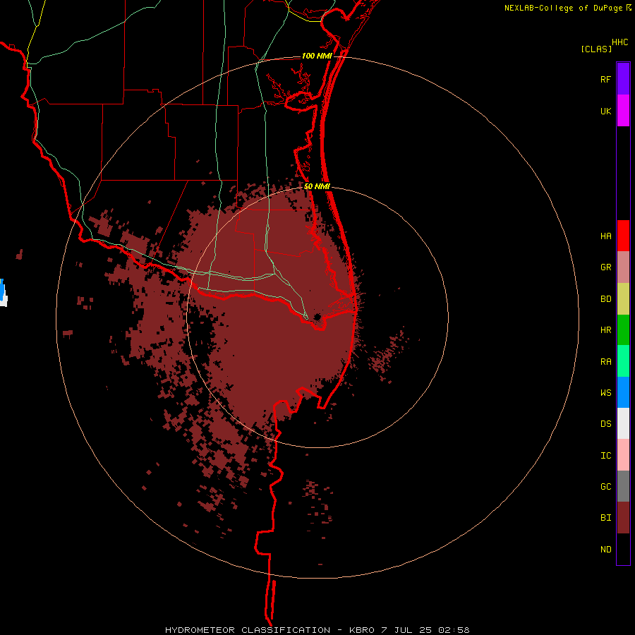Screen dimensions: 635x635
Task: Select the GR pink legend swatch
Action: (x=623, y=267)
